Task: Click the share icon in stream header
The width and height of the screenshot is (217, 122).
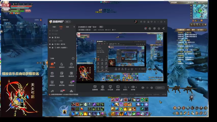Action: click(x=164, y=28)
